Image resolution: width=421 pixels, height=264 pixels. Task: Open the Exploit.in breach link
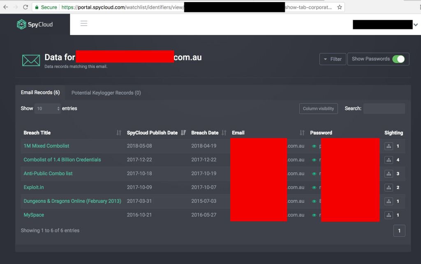pyautogui.click(x=34, y=187)
